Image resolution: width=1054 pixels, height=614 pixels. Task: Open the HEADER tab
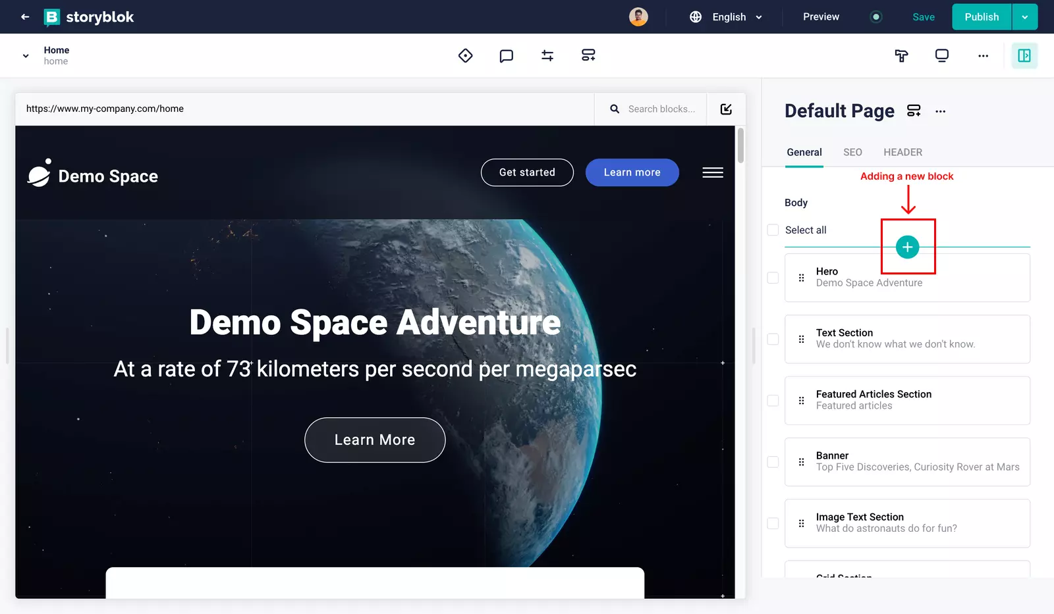(902, 152)
